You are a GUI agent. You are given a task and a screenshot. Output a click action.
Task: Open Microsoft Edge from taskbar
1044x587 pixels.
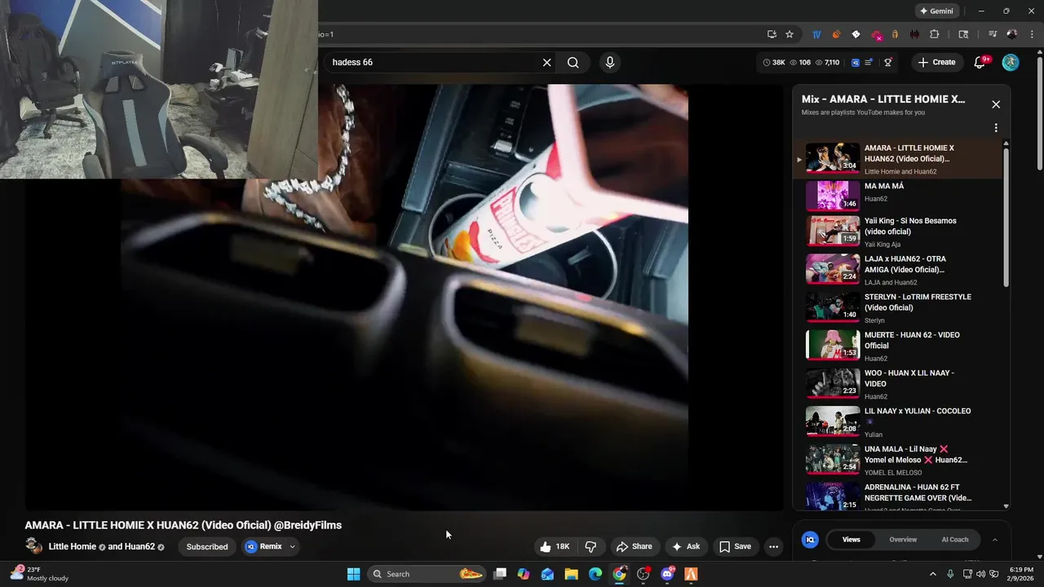pyautogui.click(x=595, y=574)
